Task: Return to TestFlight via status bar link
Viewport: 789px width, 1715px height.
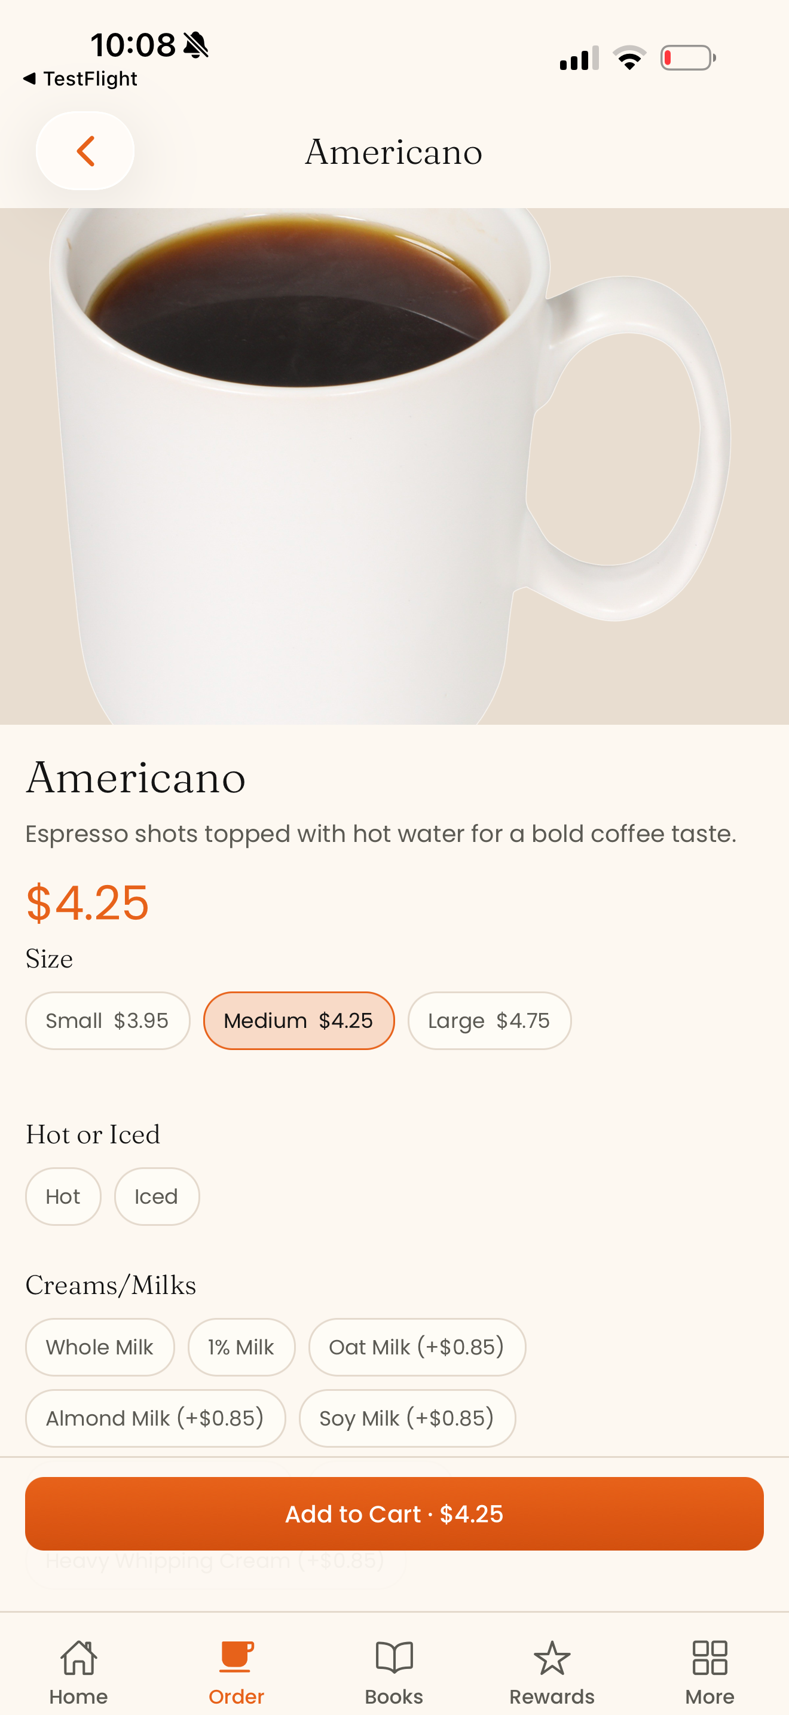Action: click(x=80, y=78)
